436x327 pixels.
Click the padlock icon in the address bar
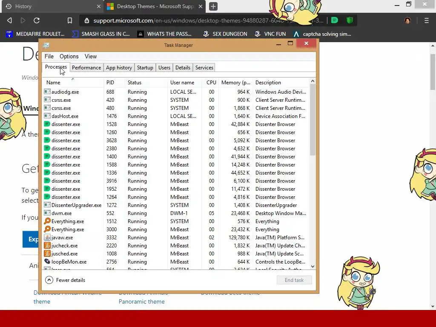coord(87,20)
